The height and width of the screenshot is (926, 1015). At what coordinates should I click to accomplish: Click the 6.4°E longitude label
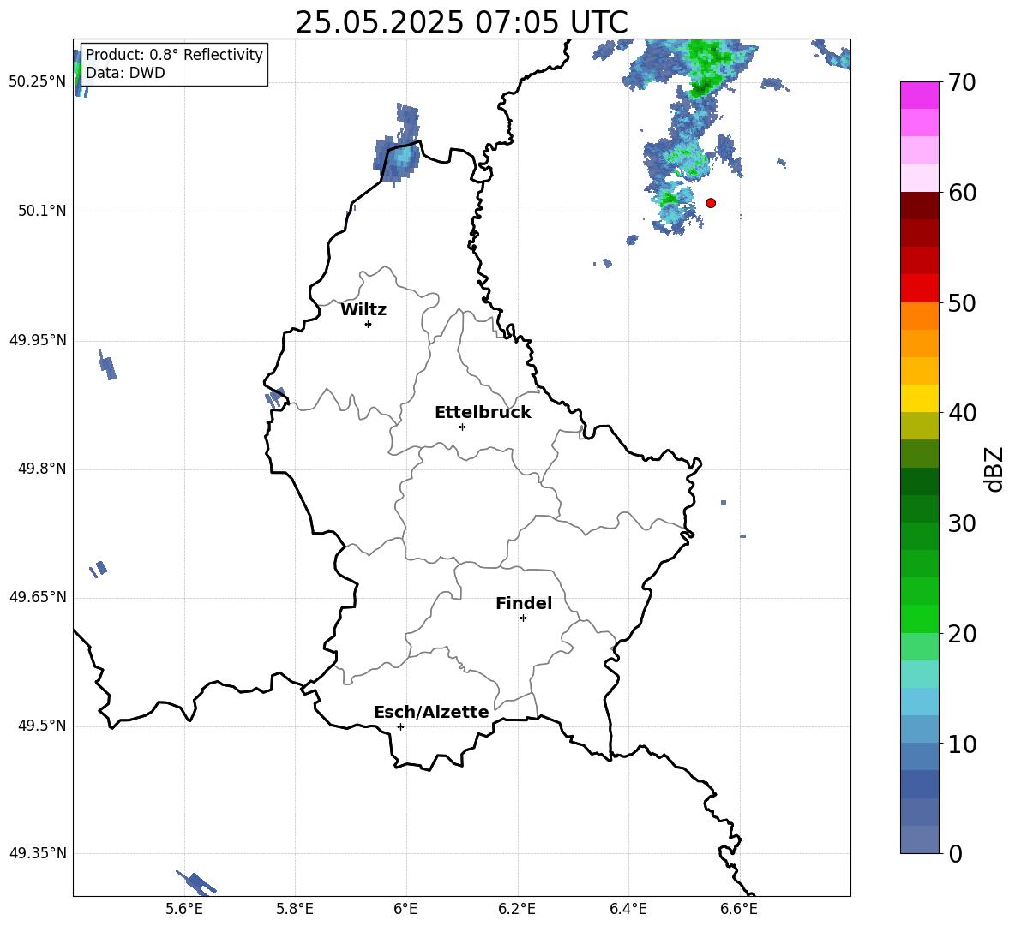(x=628, y=909)
